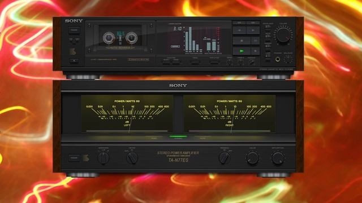
Task: Click the headphone jack on the cassette deck
Action: point(278,59)
